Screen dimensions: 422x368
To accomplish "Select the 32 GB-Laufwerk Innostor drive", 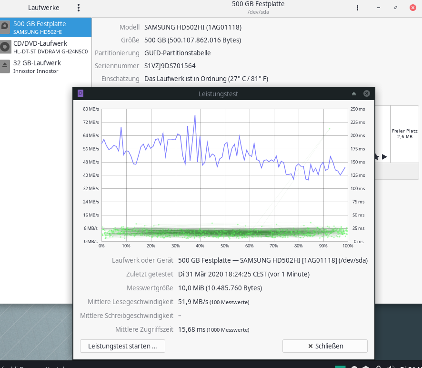I will (x=45, y=67).
